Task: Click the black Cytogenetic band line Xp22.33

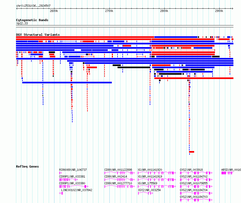Action: [x=125, y=26]
